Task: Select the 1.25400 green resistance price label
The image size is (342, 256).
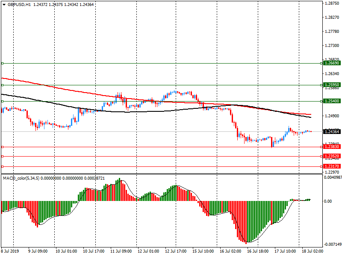Action: [x=332, y=101]
